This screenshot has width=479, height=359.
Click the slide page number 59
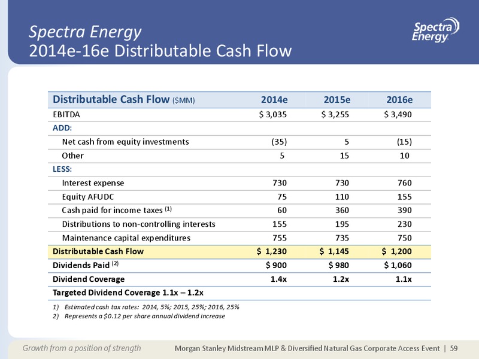pyautogui.click(x=454, y=348)
